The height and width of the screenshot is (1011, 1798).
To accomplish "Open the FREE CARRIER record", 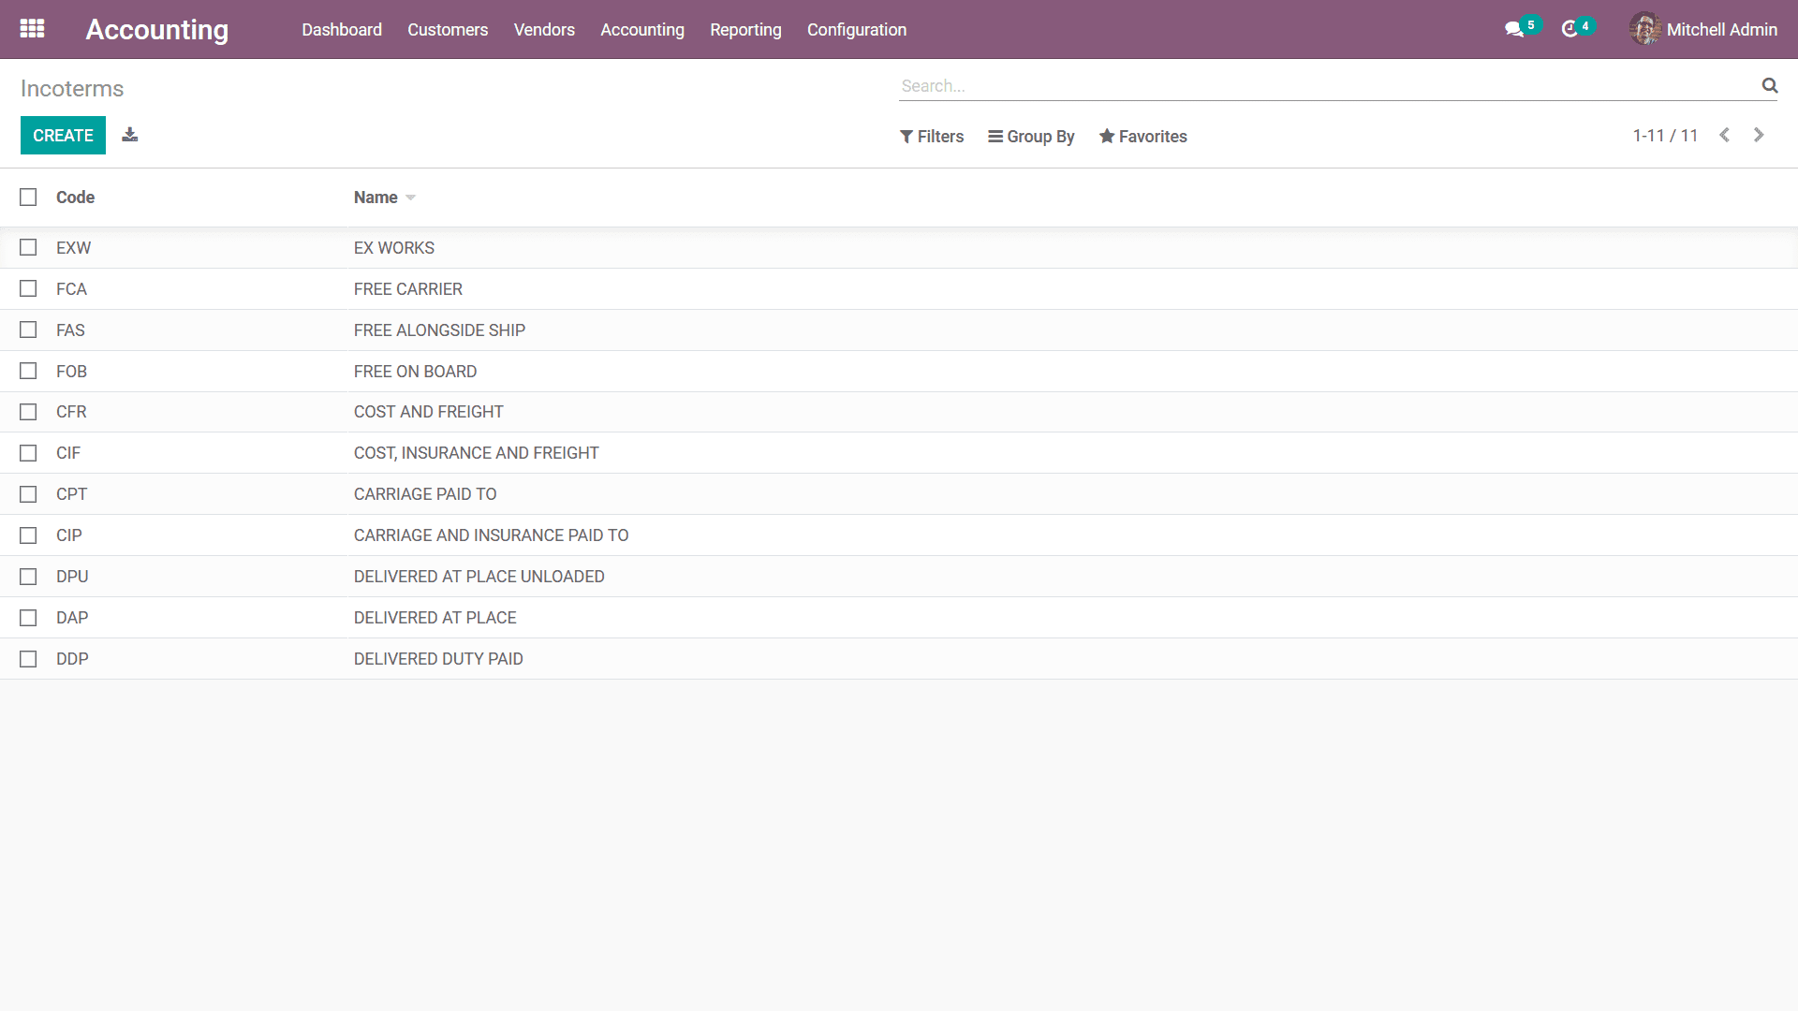I will [x=408, y=289].
